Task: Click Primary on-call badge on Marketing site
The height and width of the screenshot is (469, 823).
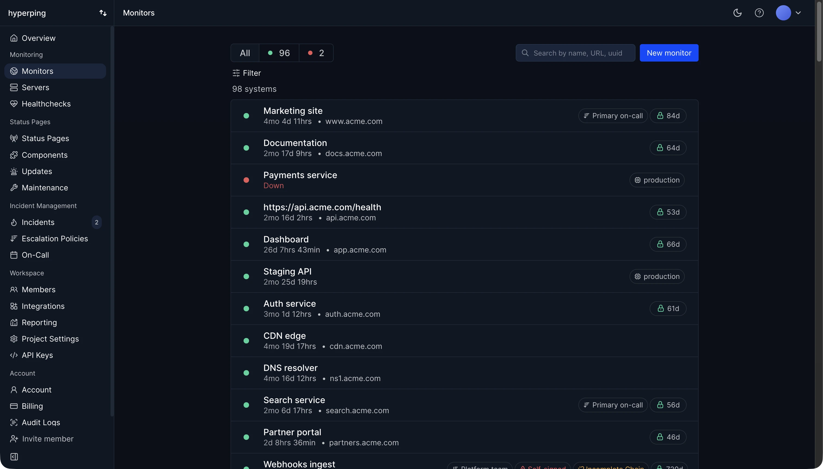Action: [613, 116]
